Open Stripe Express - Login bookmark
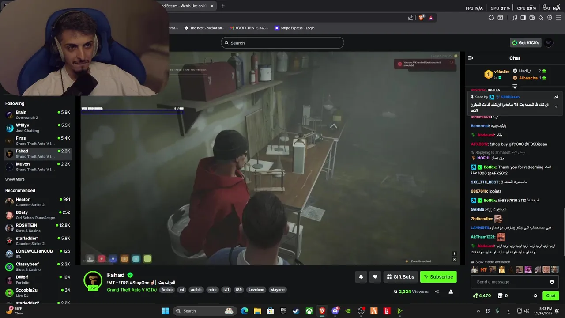 point(294,28)
